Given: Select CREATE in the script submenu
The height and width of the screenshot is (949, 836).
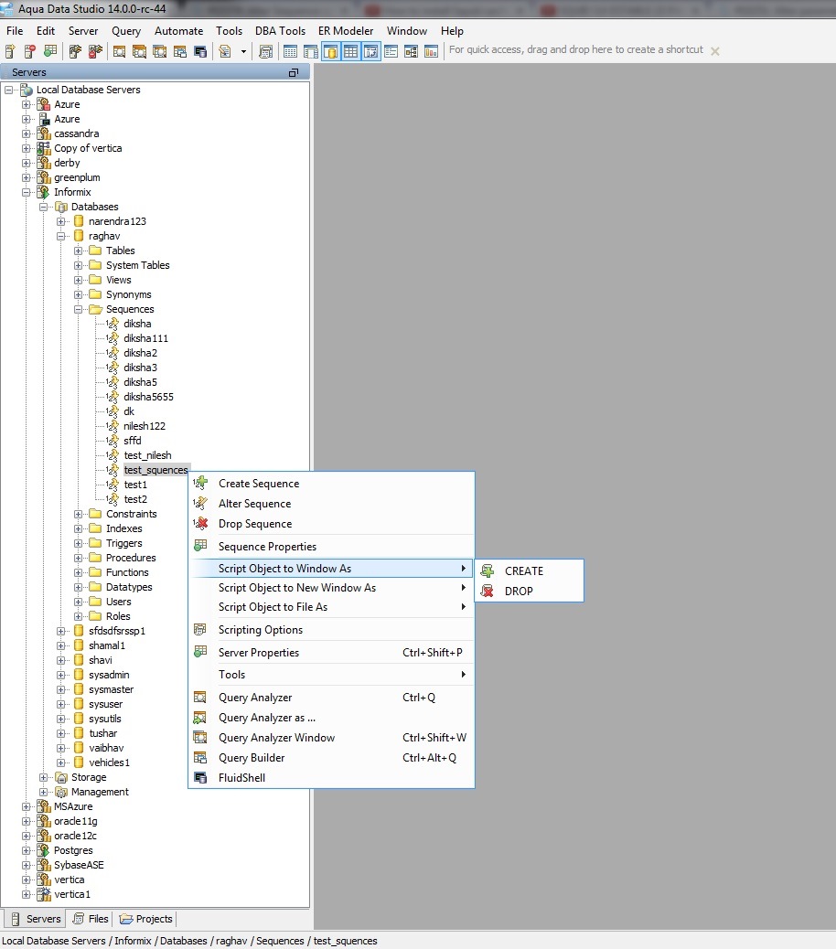Looking at the screenshot, I should (529, 570).
